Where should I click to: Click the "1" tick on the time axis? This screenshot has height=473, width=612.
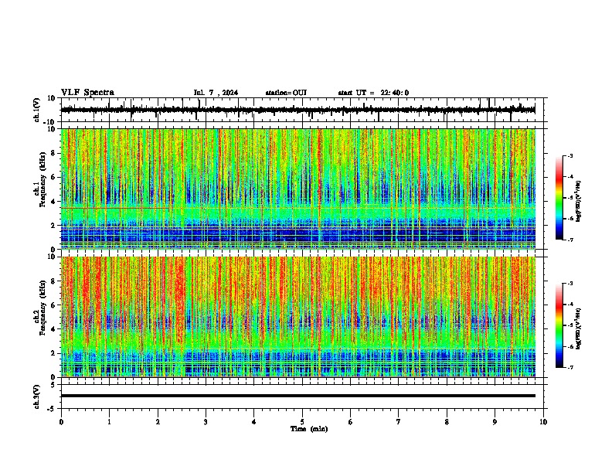tap(109, 422)
